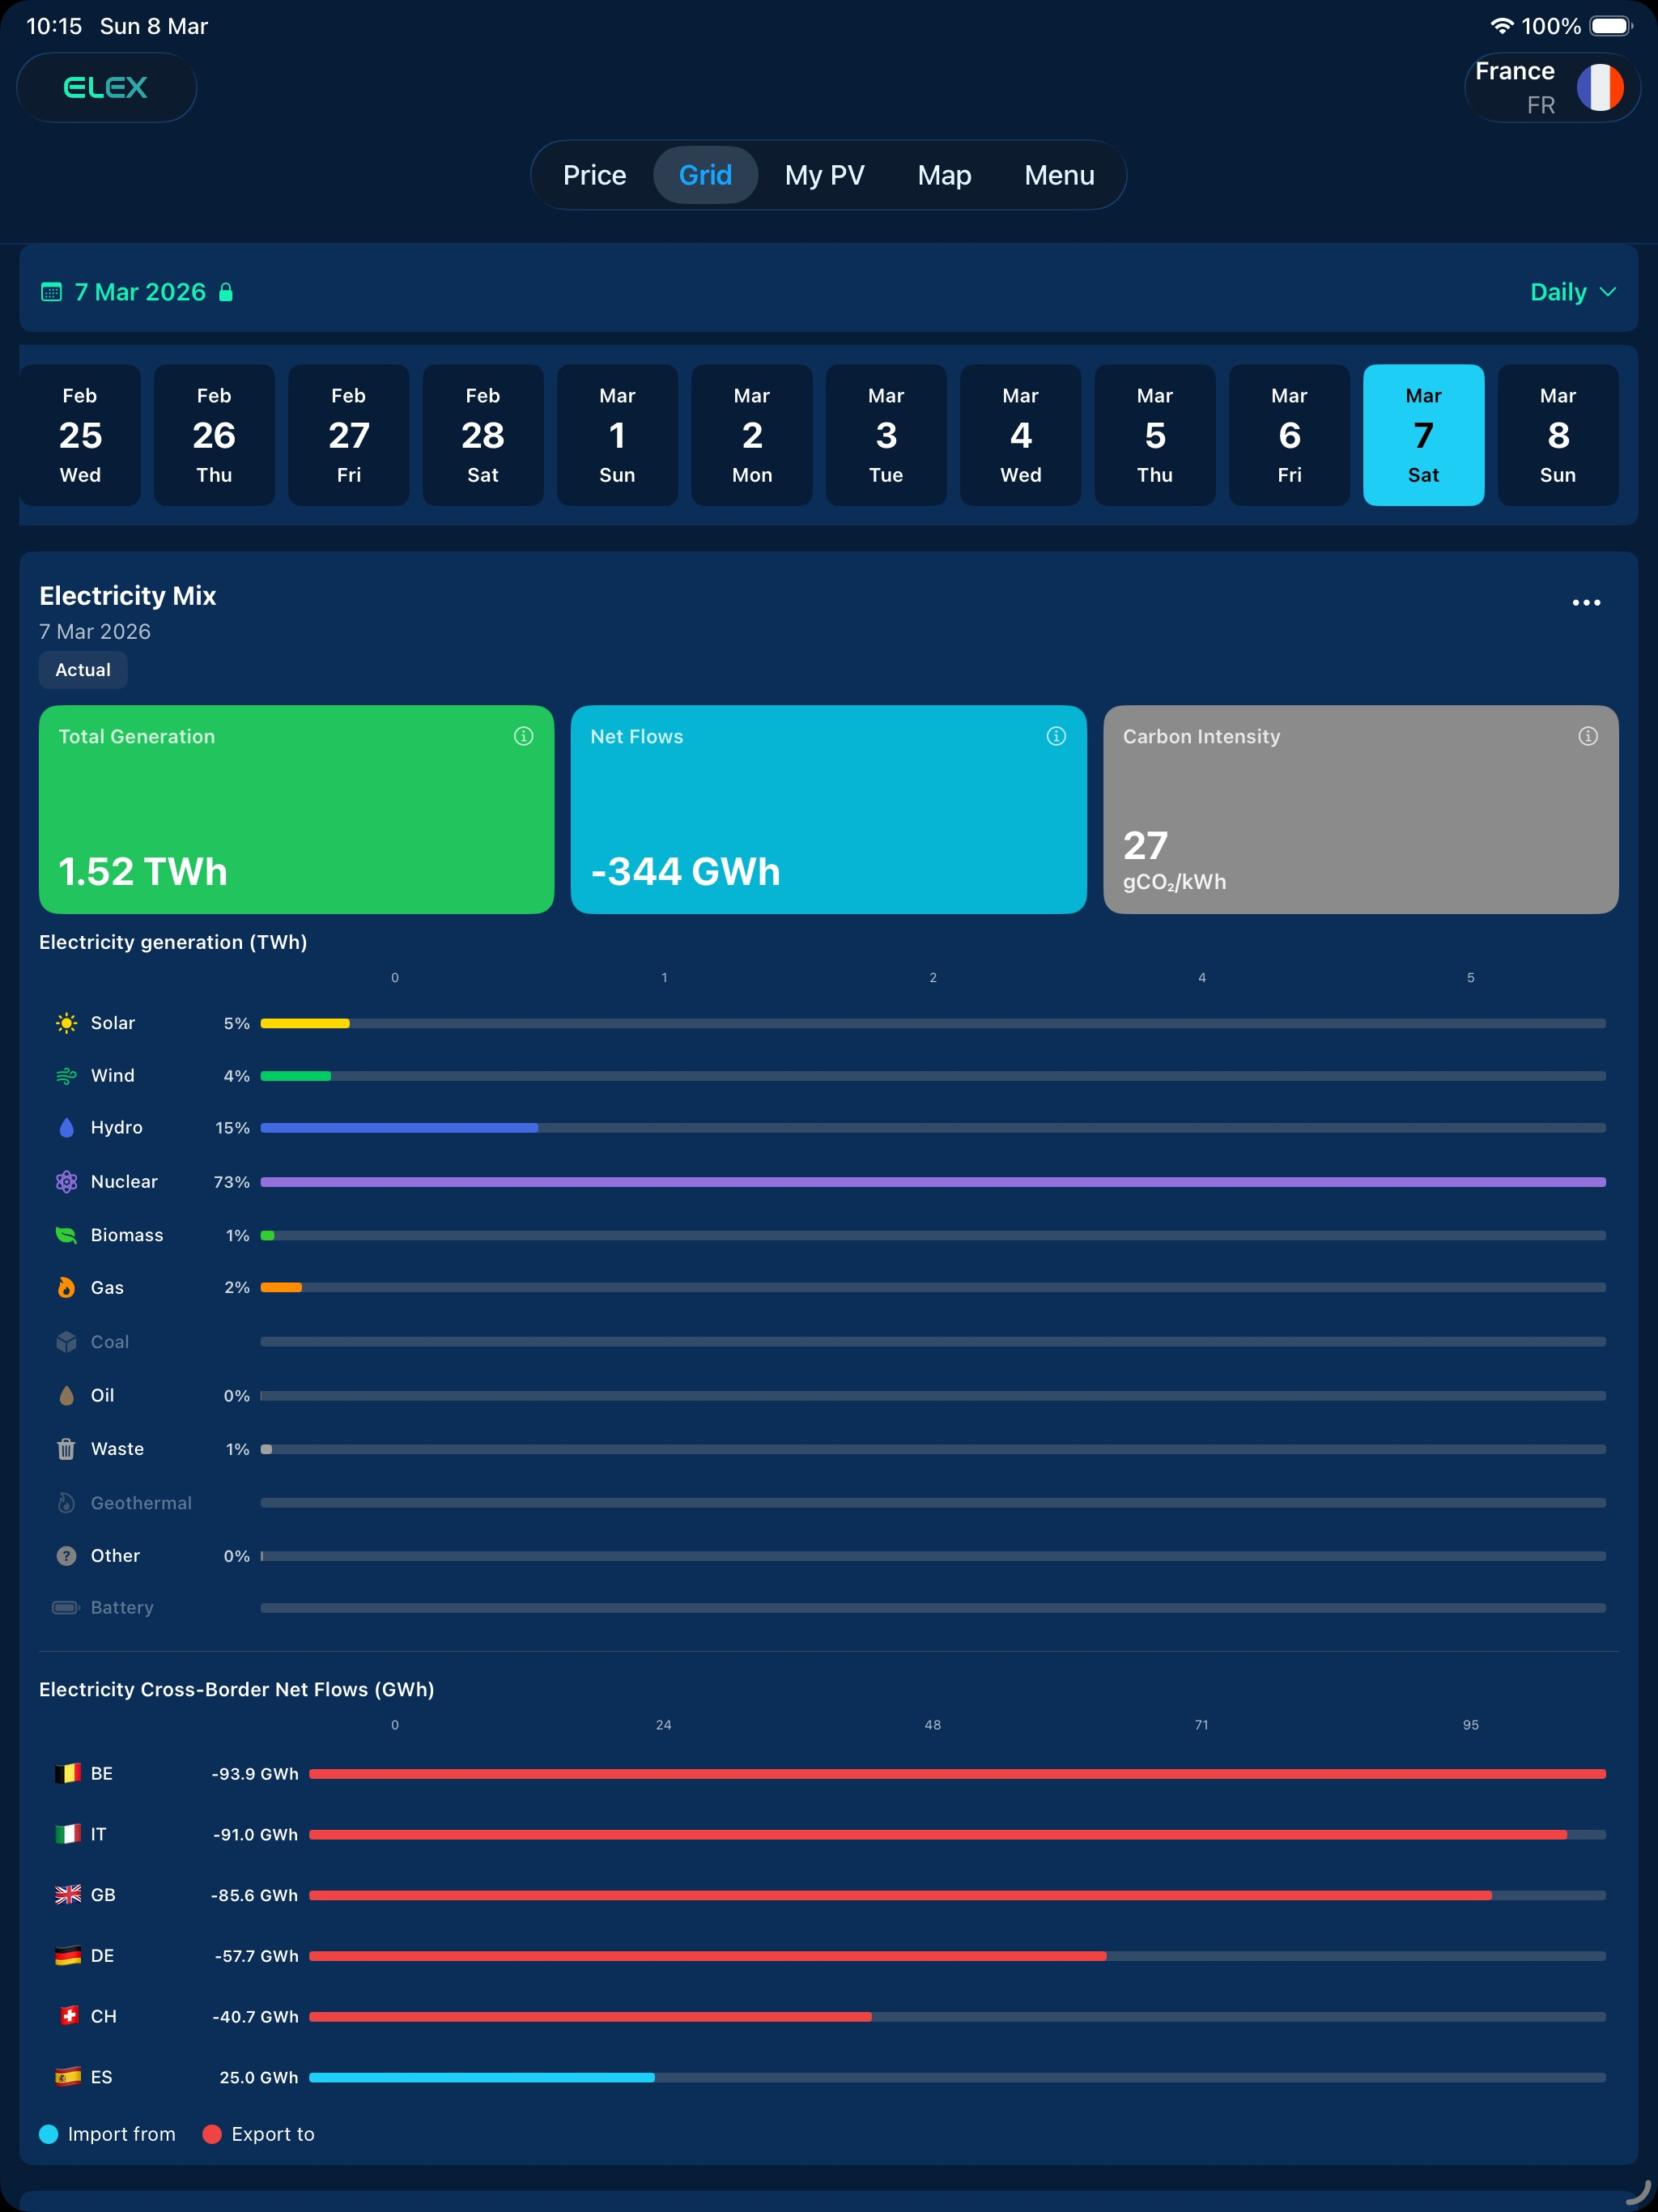Select the Grid tab
1658x2212 pixels.
tap(705, 175)
